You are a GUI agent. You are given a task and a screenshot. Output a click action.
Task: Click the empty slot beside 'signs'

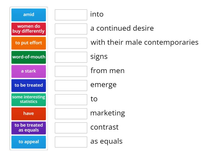pos(71,57)
